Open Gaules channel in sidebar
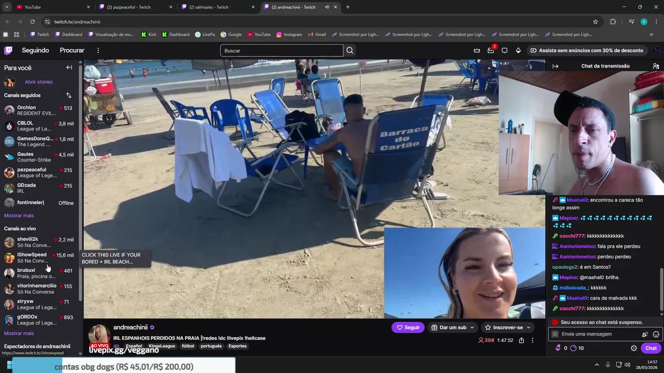Image resolution: width=664 pixels, height=373 pixels. 39,157
